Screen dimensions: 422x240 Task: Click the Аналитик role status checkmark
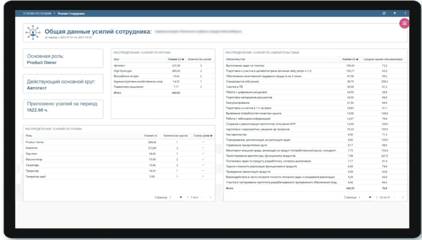[203, 148]
